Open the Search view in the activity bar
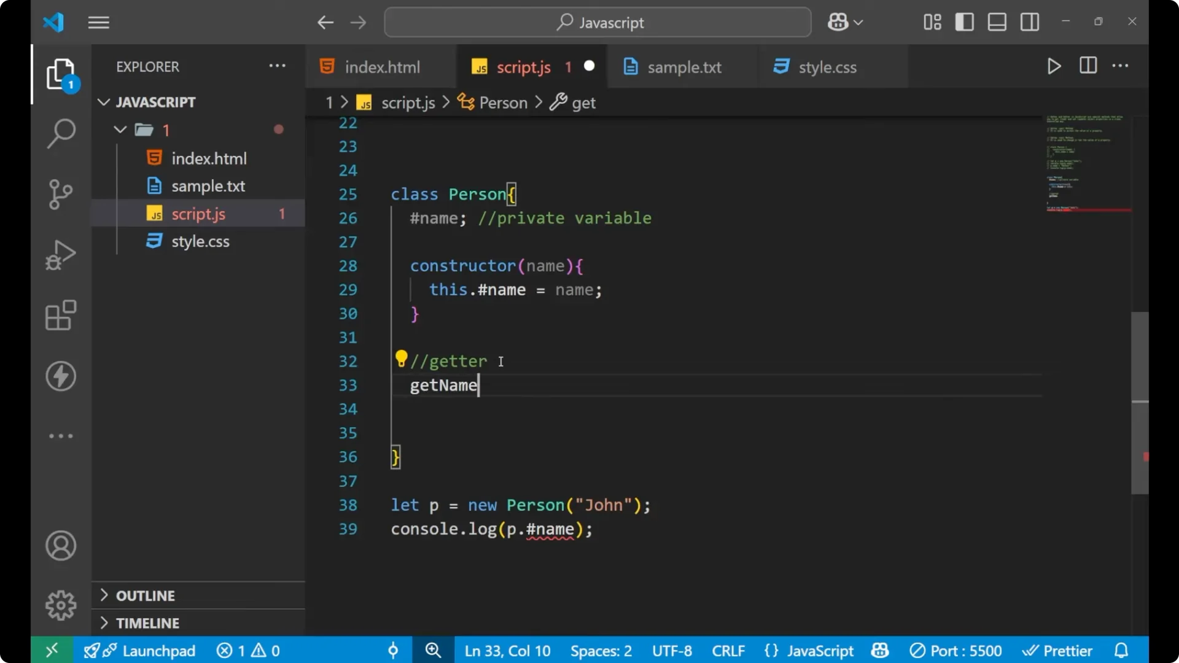 pyautogui.click(x=60, y=133)
